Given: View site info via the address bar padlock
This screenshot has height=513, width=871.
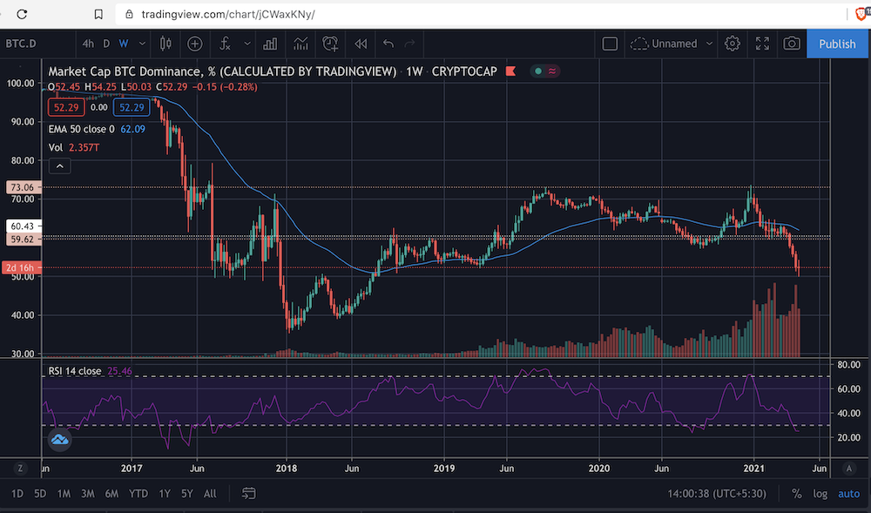Looking at the screenshot, I should [129, 14].
